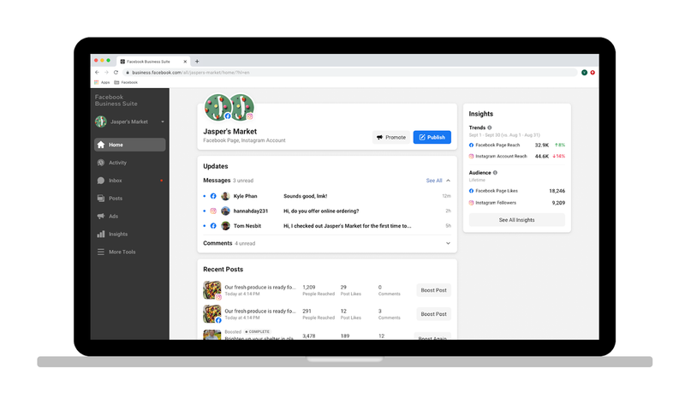Collapse the Messages section chevron
Screen dimensions: 685x404
click(448, 181)
